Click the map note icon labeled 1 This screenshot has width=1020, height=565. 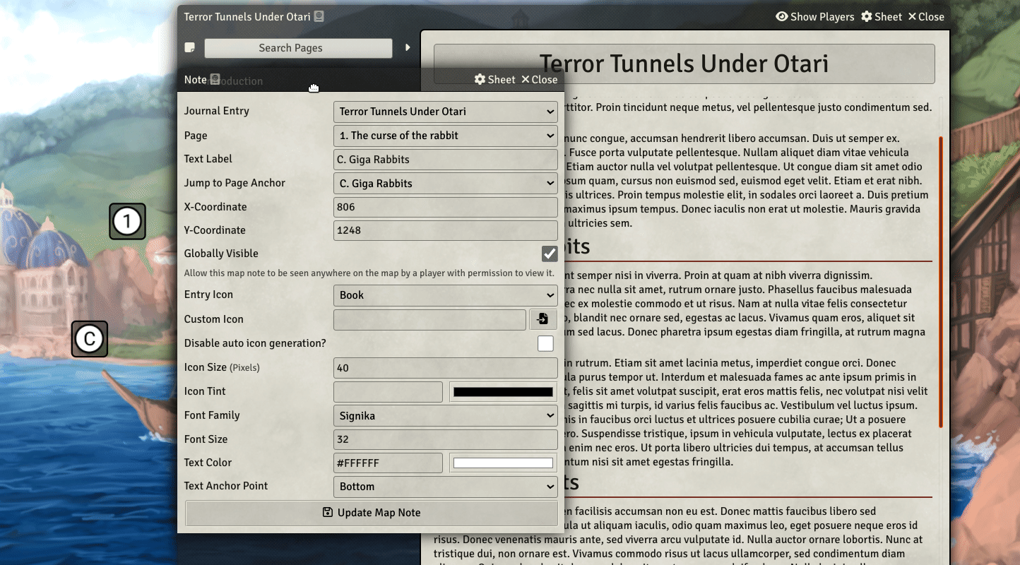[127, 222]
